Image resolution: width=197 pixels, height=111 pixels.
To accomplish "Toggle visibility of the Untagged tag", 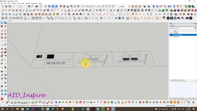I will [x=171, y=33].
